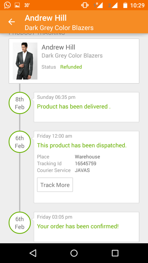Tap Andrew Hill title in header
The width and height of the screenshot is (148, 263).
(x=46, y=18)
